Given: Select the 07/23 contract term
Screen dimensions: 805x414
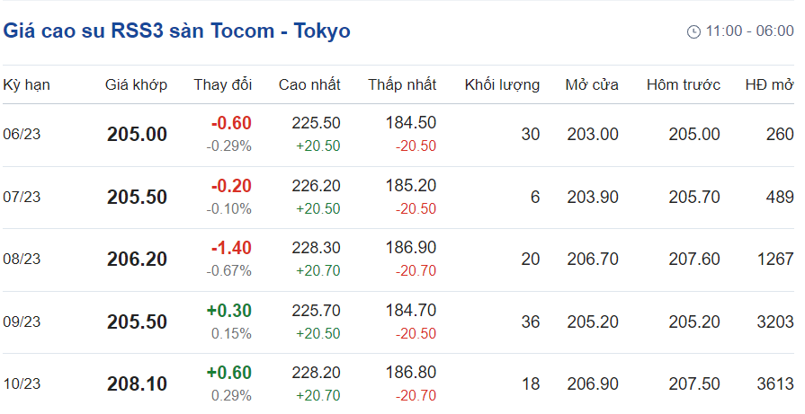Looking at the screenshot, I should coord(22,198).
